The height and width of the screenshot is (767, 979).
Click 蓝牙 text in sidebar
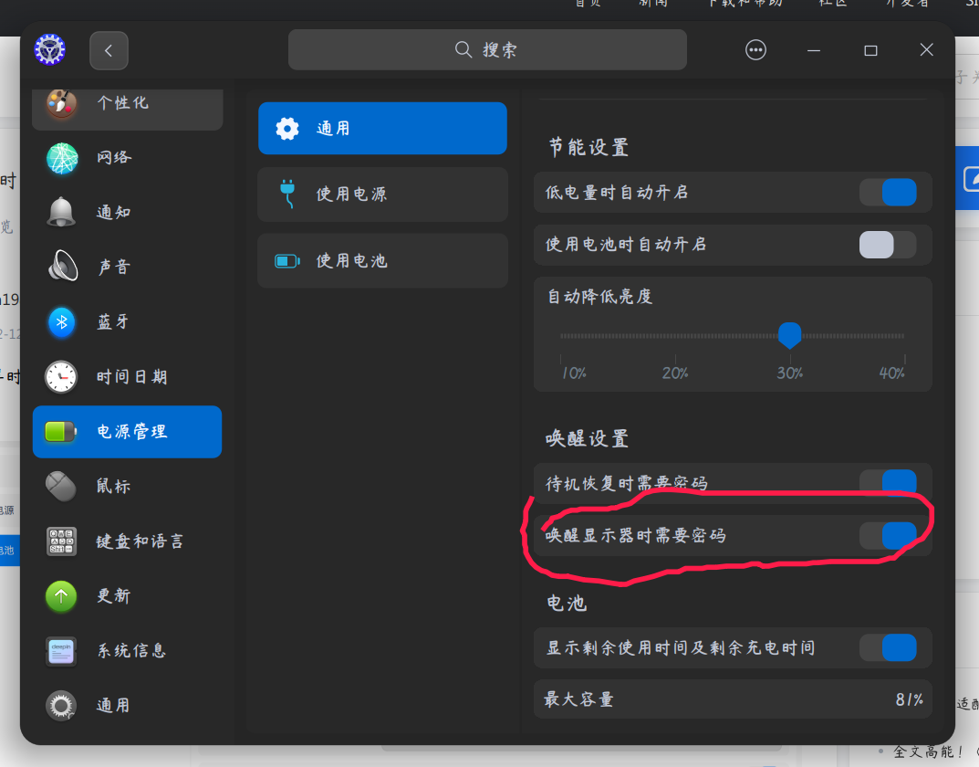pos(113,322)
